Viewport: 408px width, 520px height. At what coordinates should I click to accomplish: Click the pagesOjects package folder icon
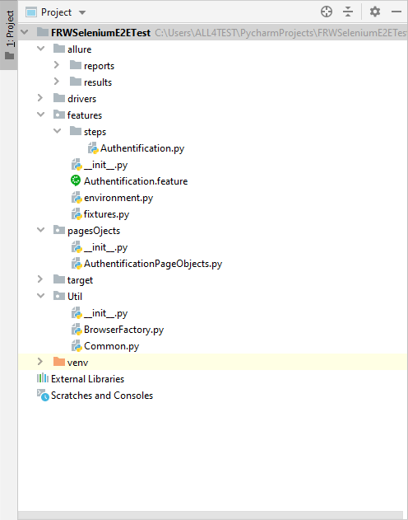59,230
